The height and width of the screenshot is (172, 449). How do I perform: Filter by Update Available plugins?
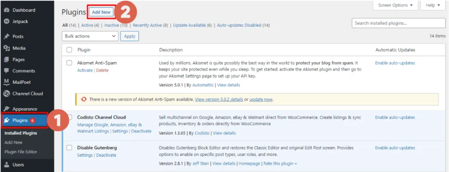pyautogui.click(x=192, y=25)
